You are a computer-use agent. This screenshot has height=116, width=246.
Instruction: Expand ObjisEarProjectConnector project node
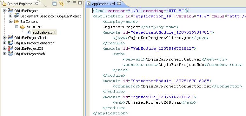click(4, 43)
